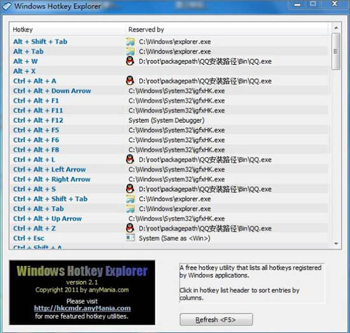Click the scrollbar up arrow in the hotkey list

coord(336,28)
